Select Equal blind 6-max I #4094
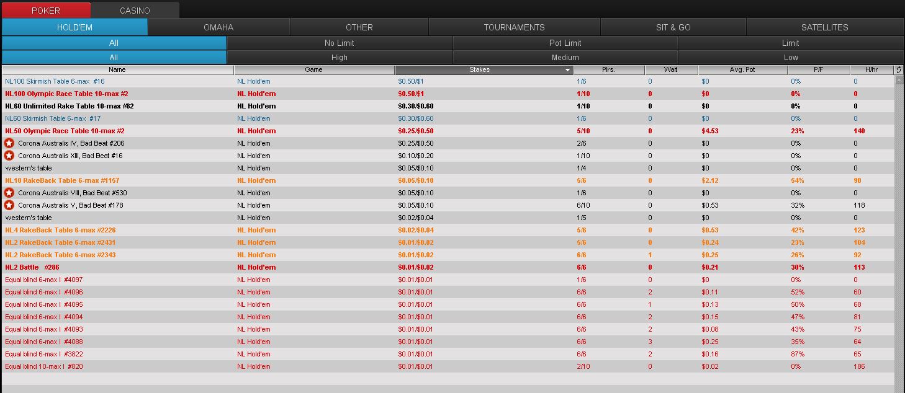 (x=448, y=317)
